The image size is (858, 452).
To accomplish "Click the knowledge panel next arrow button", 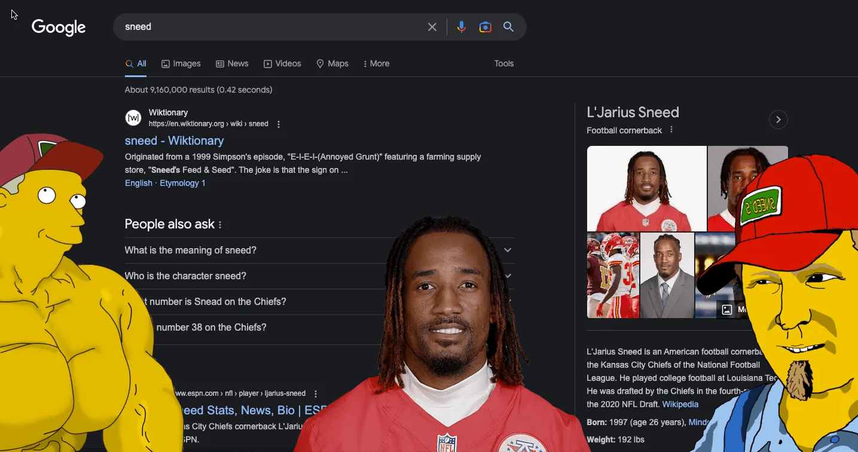I will [x=778, y=120].
